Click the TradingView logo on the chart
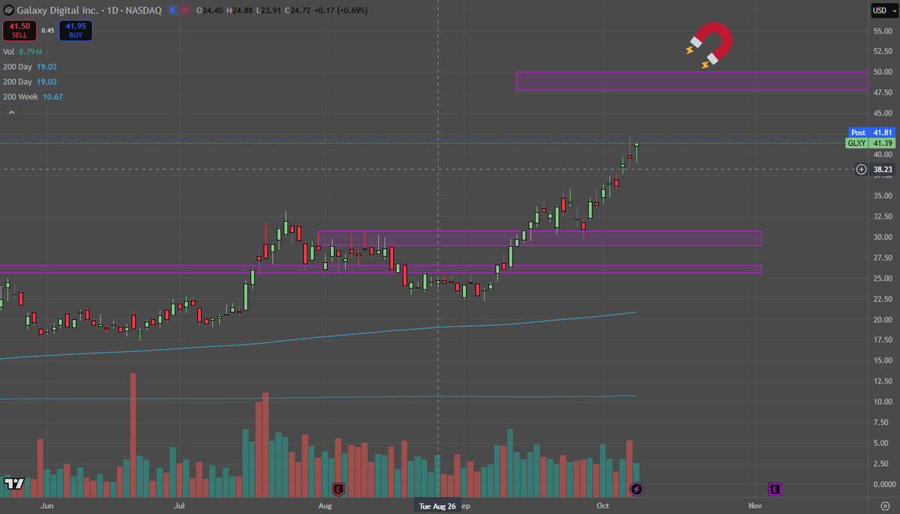 (13, 484)
